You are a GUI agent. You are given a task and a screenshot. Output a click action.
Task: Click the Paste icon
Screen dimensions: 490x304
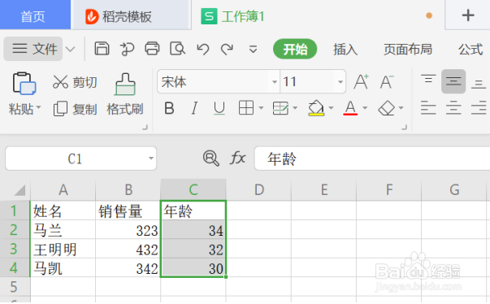(24, 84)
